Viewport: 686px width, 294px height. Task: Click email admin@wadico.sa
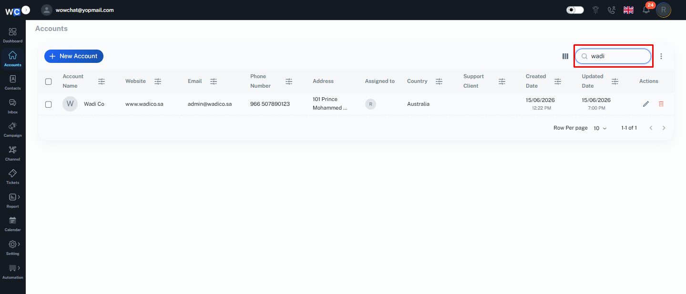[x=210, y=104]
